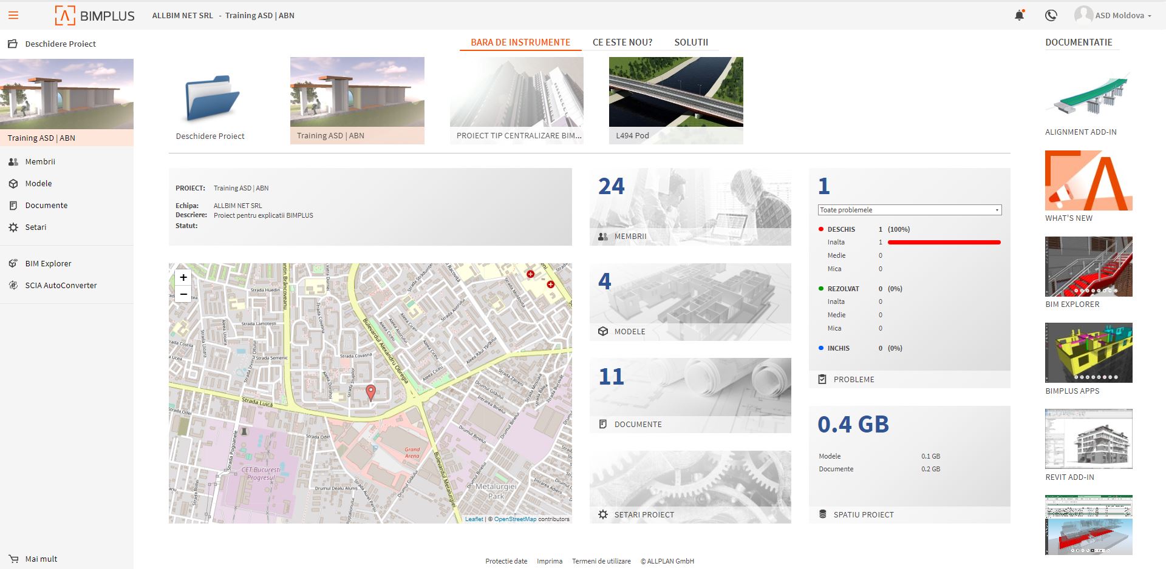Open the Revit Add-In documentation thumbnail

1088,439
